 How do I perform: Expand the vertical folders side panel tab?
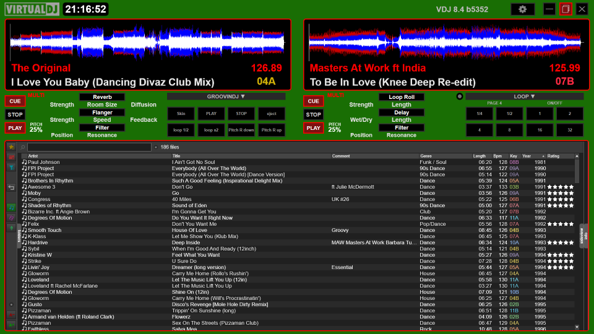(19, 238)
